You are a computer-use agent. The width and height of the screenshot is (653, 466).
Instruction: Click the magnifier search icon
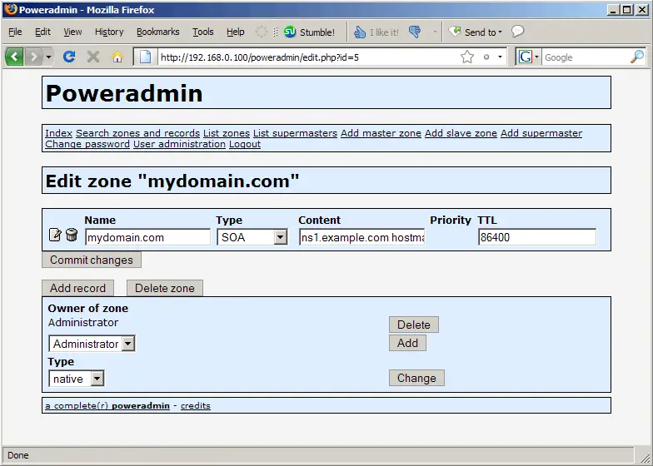tap(637, 57)
